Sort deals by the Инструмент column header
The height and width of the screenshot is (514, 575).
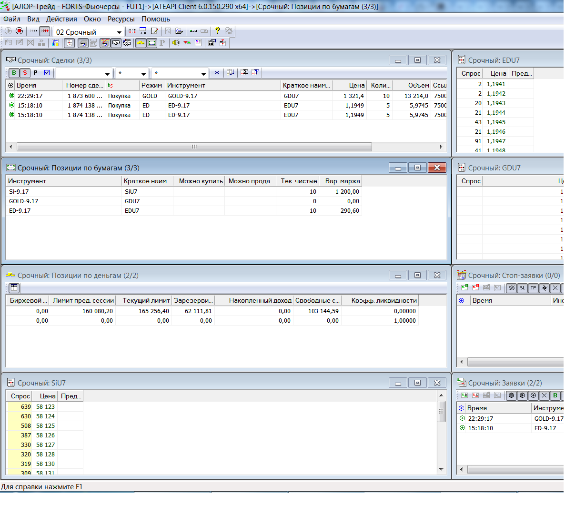pos(222,85)
